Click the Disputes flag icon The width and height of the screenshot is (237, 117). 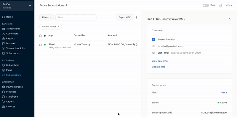[4, 43]
